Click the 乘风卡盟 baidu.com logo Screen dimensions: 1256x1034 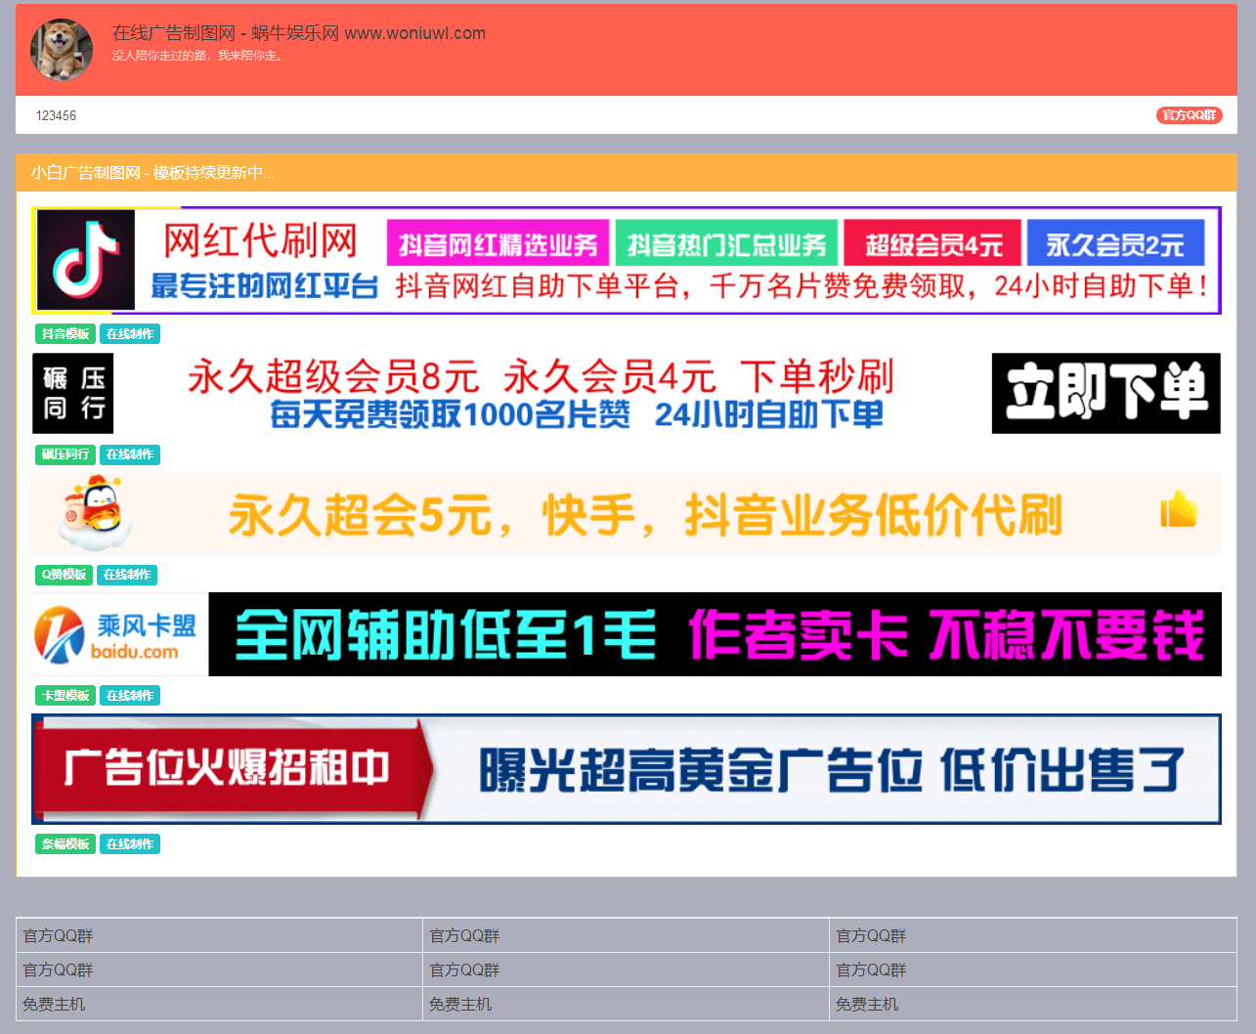pyautogui.click(x=117, y=633)
